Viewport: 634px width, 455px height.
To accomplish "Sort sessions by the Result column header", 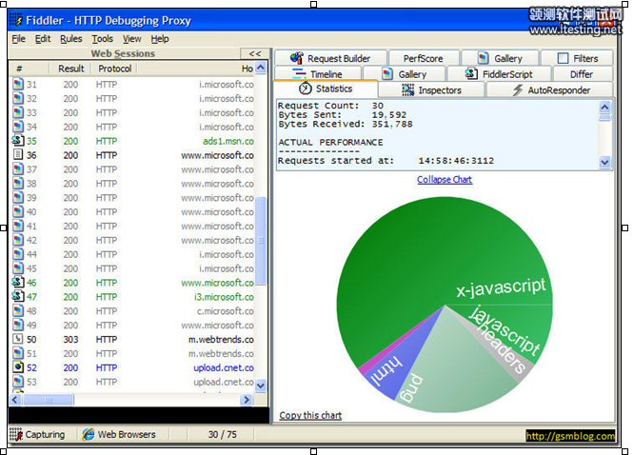I will tap(71, 69).
